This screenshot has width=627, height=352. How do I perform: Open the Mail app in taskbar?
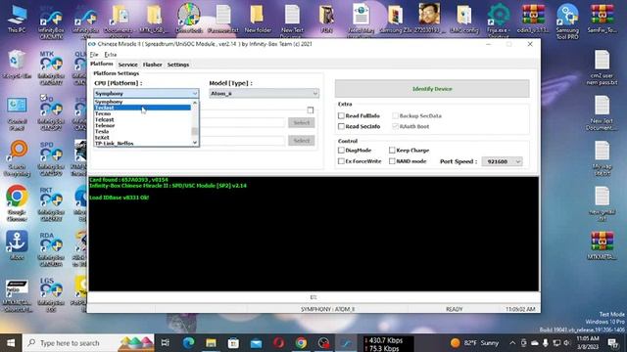click(x=256, y=343)
